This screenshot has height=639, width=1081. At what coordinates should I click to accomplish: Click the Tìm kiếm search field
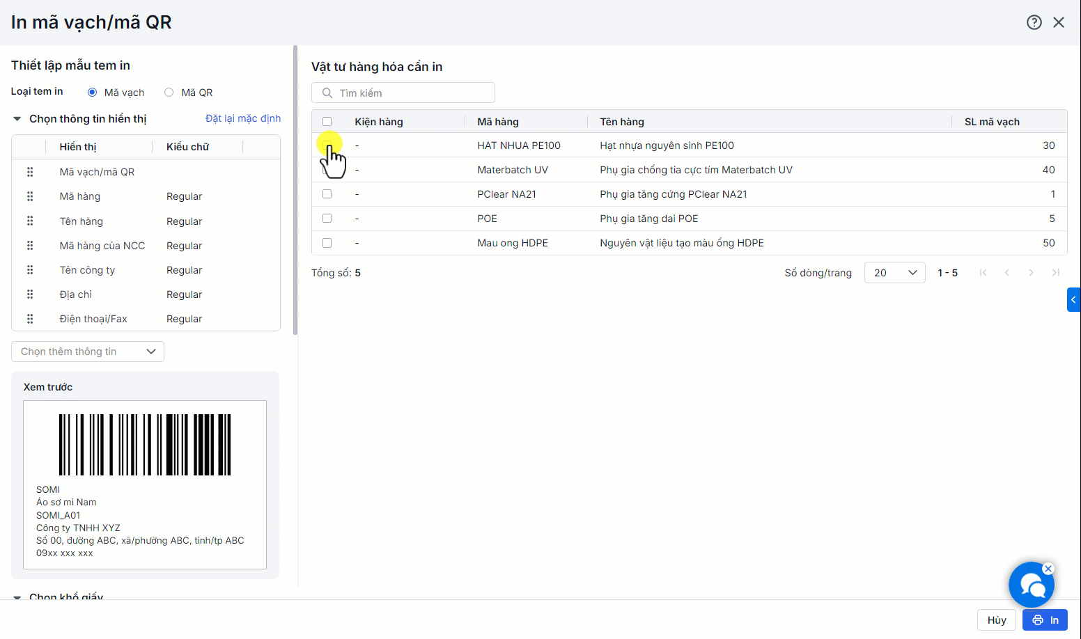(x=411, y=93)
